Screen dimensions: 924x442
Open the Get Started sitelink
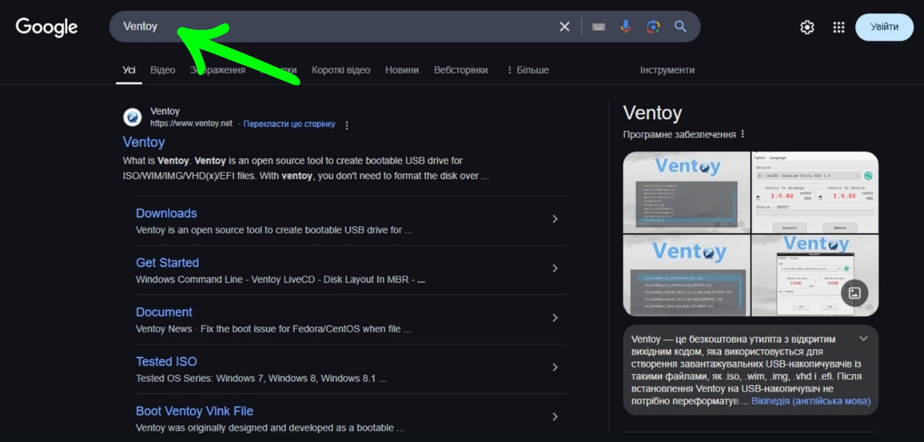tap(167, 263)
